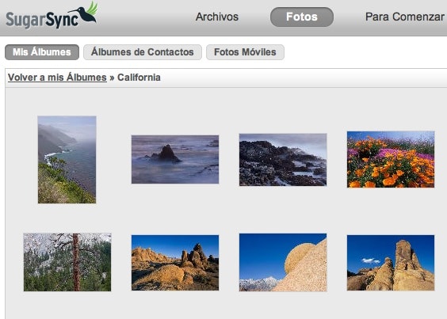Open the Archivos section
This screenshot has height=319, width=447.
pyautogui.click(x=217, y=17)
